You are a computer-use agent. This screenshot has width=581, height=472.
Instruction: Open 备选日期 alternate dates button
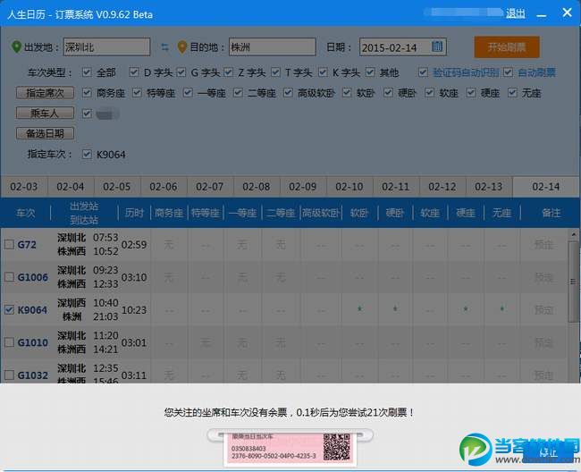(x=45, y=133)
